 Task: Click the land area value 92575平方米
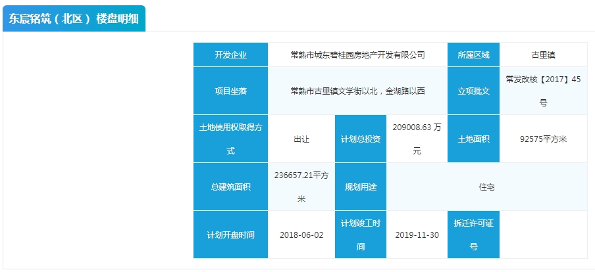tap(543, 139)
